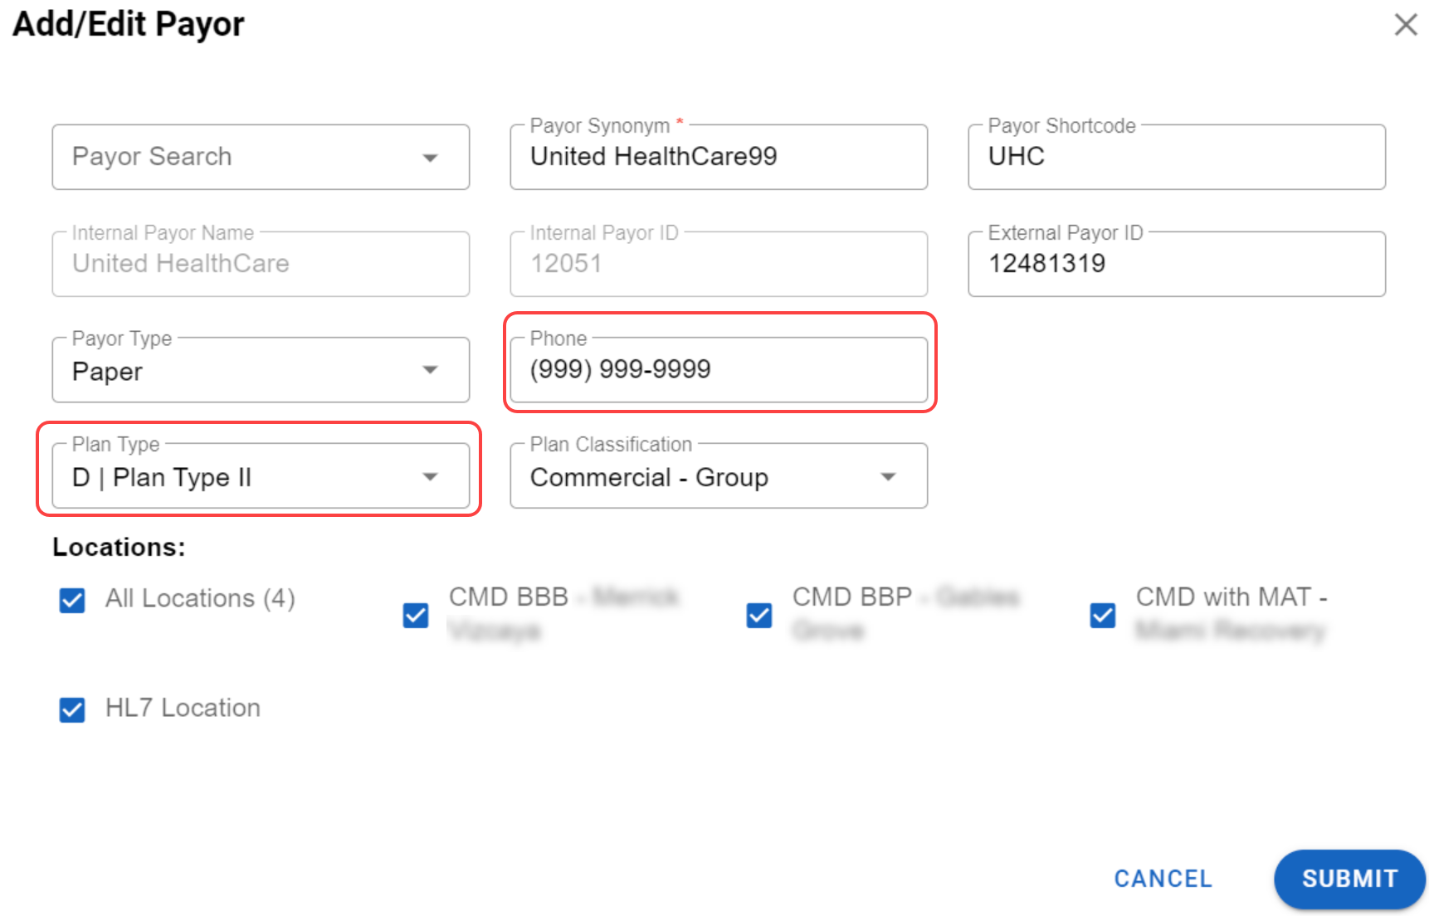Click the Locations section heading

[119, 548]
